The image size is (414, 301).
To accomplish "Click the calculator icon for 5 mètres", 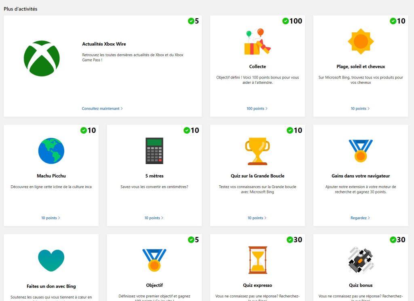I will click(154, 151).
